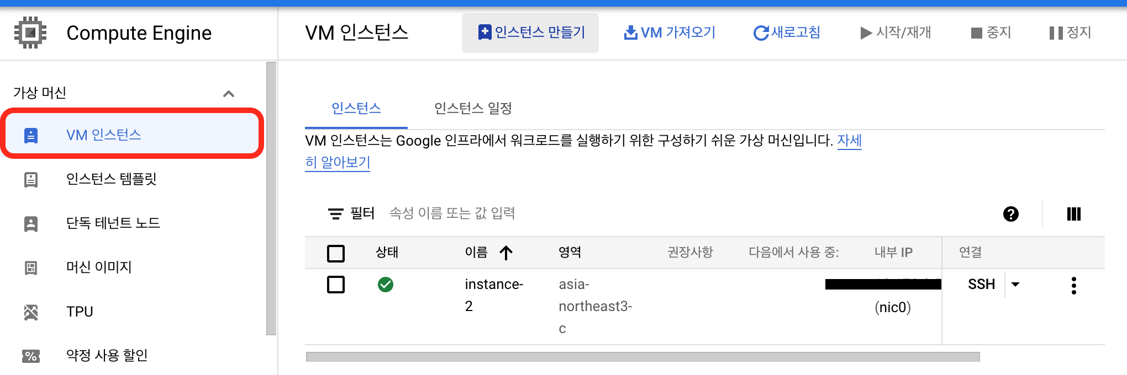Click the 내부 IP column header

click(893, 253)
